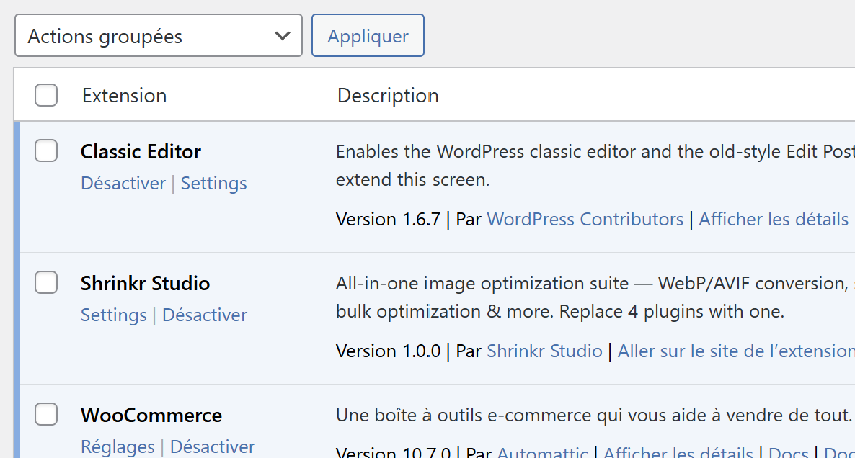The width and height of the screenshot is (855, 458).
Task: Click the Version 1.0.0 text
Action: pyautogui.click(x=388, y=351)
